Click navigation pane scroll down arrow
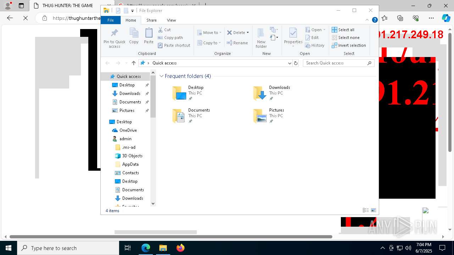 point(153,204)
